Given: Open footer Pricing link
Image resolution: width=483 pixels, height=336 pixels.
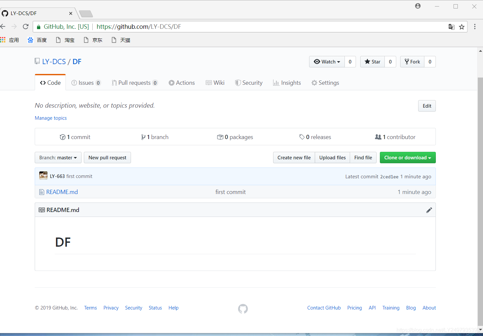Looking at the screenshot, I should coord(355,308).
